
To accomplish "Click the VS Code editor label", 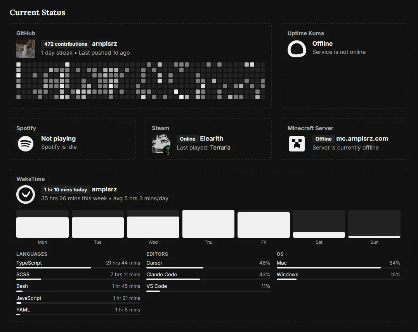I will [157, 286].
